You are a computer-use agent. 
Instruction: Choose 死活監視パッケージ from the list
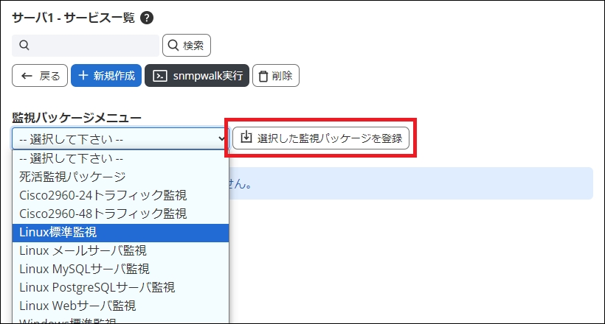(x=72, y=177)
